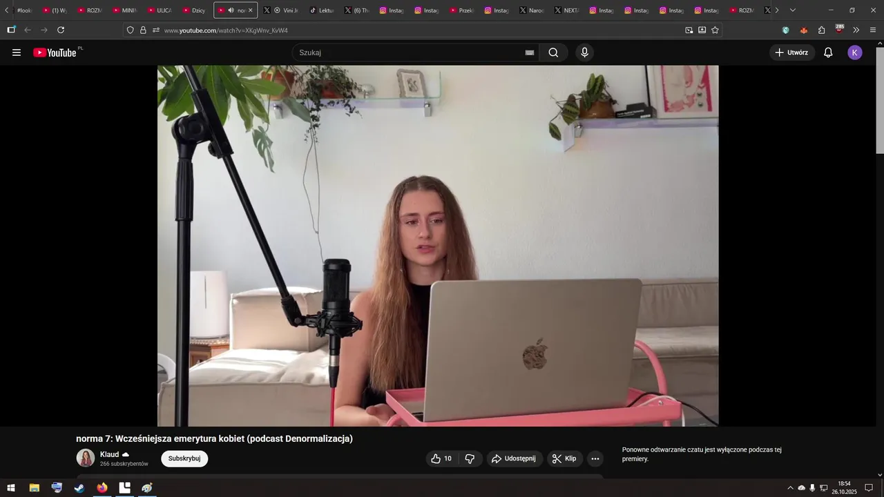
Task: Open the extensions puzzle piece menu
Action: coord(821,30)
